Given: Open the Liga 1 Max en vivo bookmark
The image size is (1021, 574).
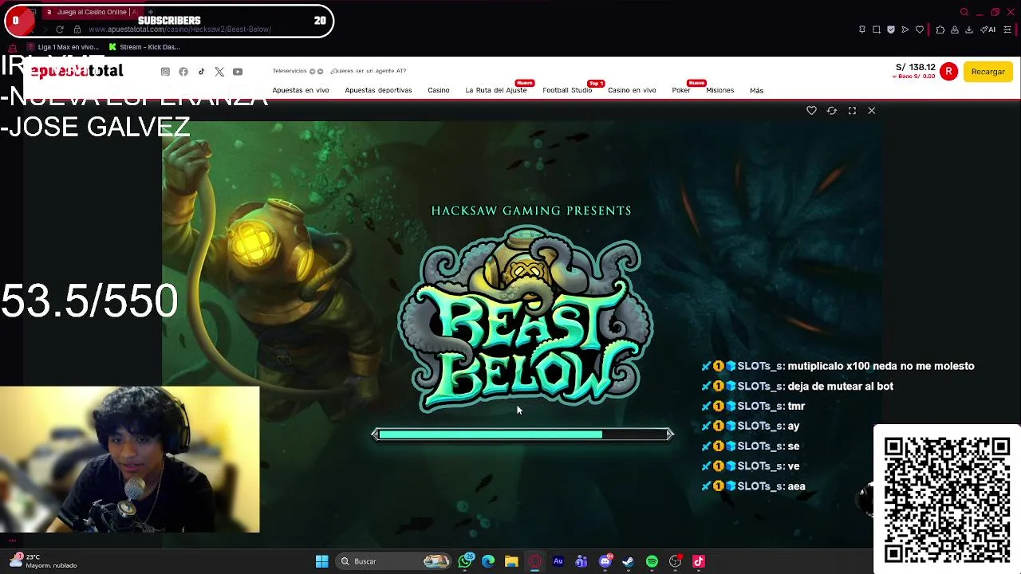Looking at the screenshot, I should [x=62, y=47].
